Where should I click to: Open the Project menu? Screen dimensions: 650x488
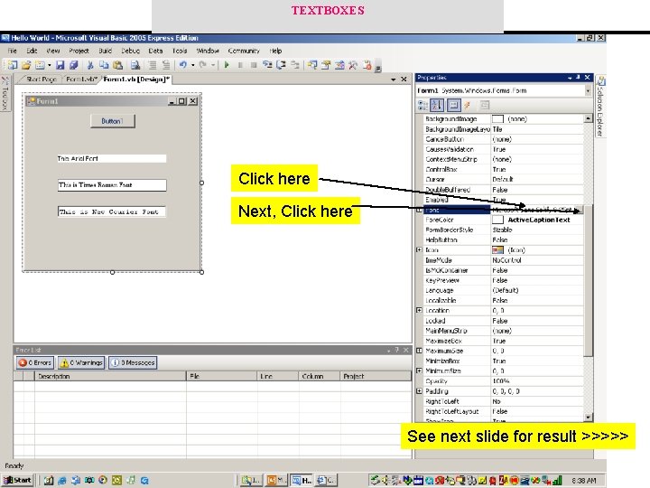coord(79,51)
